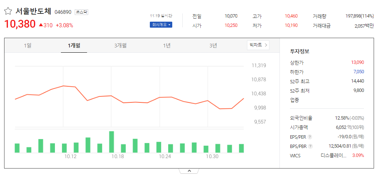Screen dimensions: 380x176
Task: Click the 상한가 value 13,090
Action: [x=358, y=62]
